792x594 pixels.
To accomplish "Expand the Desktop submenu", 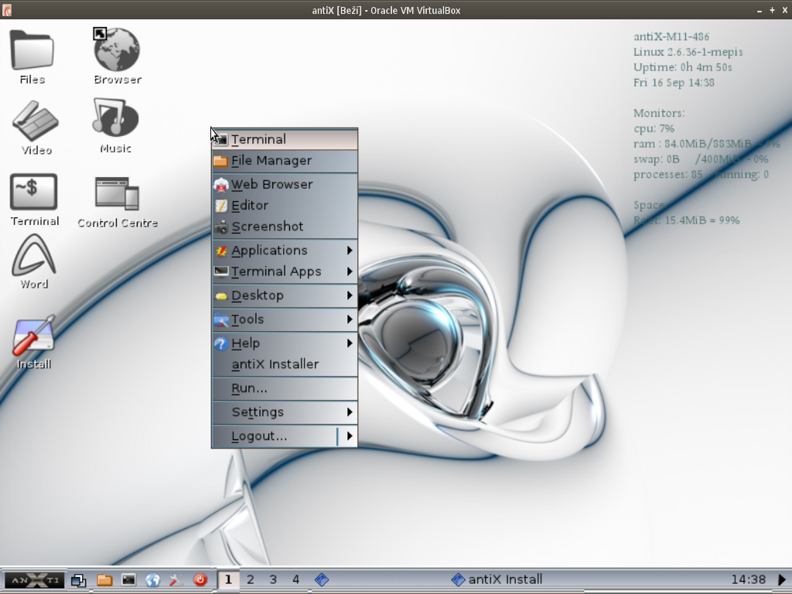I will 285,295.
